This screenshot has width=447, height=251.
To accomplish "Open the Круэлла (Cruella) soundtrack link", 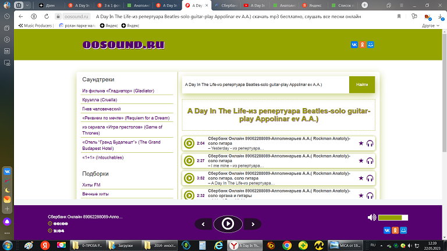I will tap(100, 100).
